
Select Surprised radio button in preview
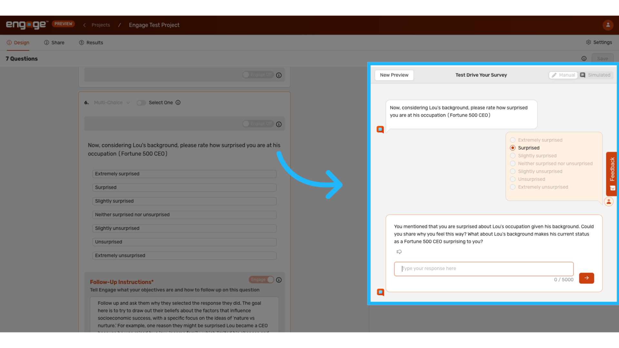click(x=513, y=148)
